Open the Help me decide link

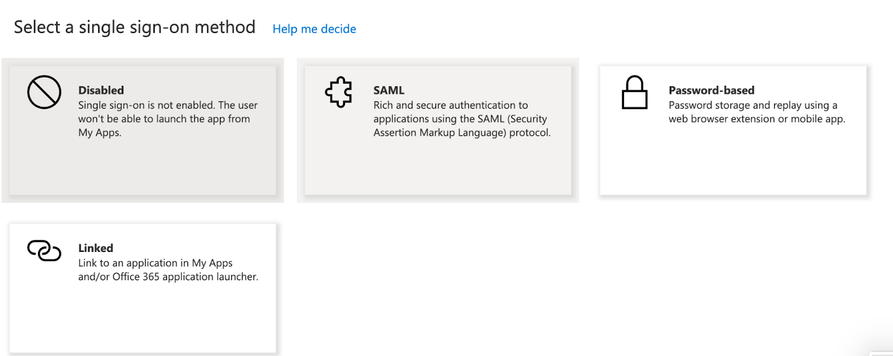314,29
